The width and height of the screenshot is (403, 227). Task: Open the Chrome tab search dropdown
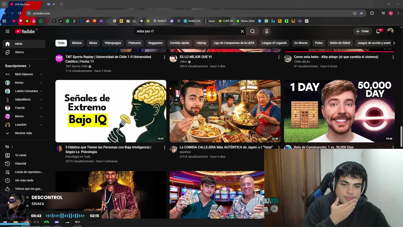4,4
